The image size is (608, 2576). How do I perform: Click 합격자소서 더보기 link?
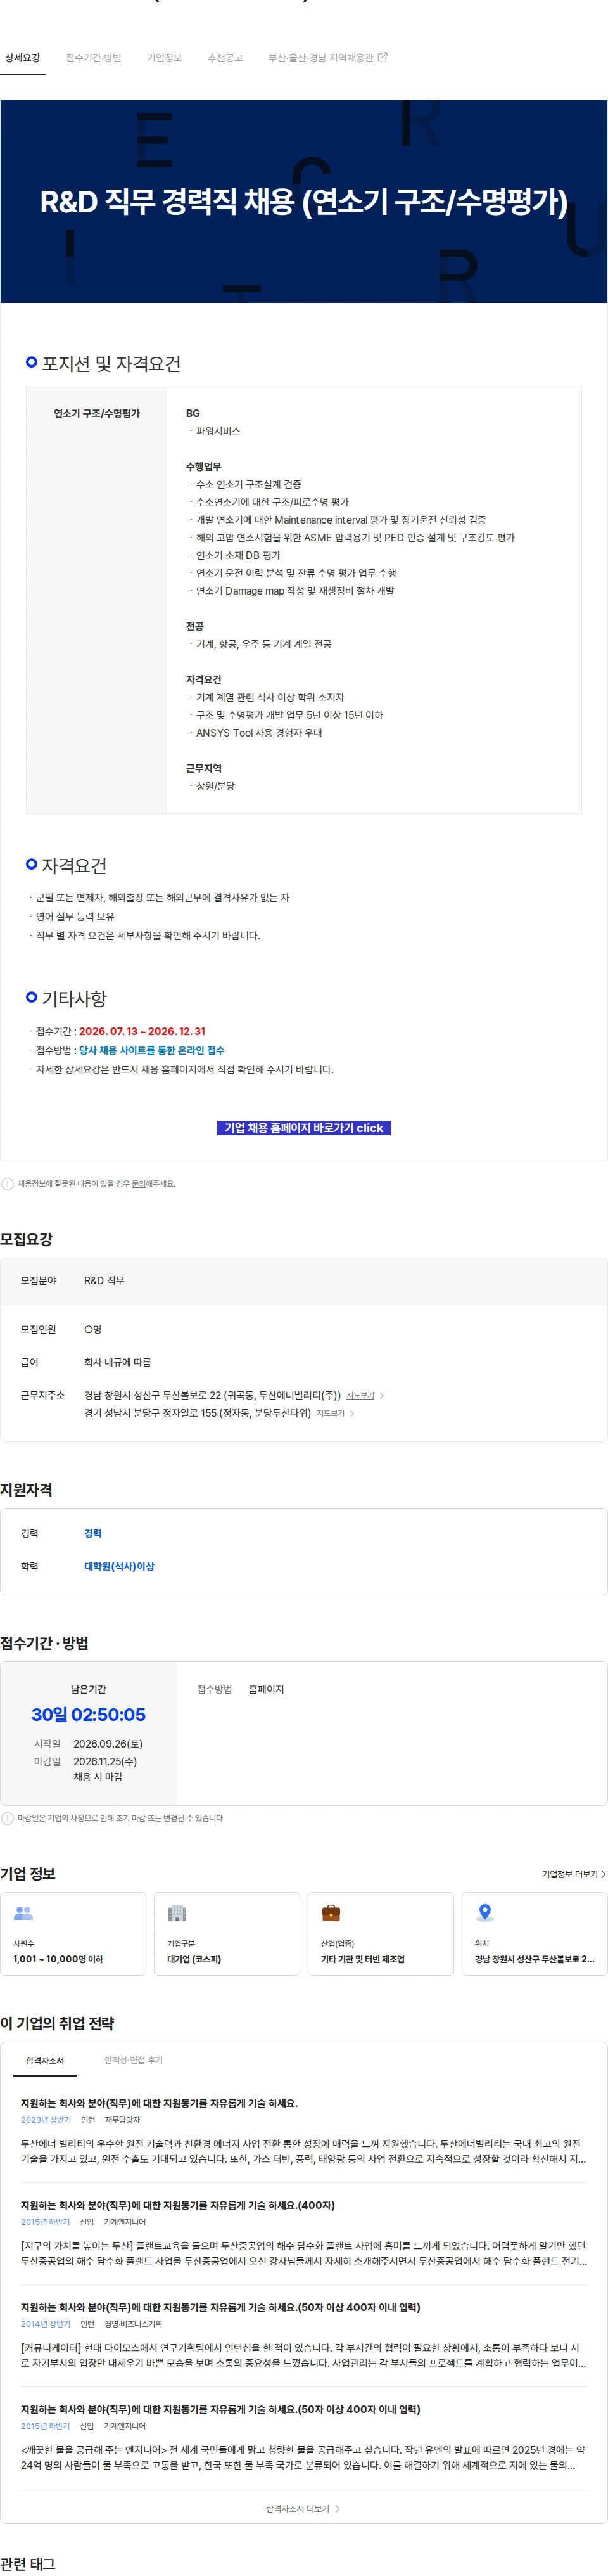point(303,2509)
